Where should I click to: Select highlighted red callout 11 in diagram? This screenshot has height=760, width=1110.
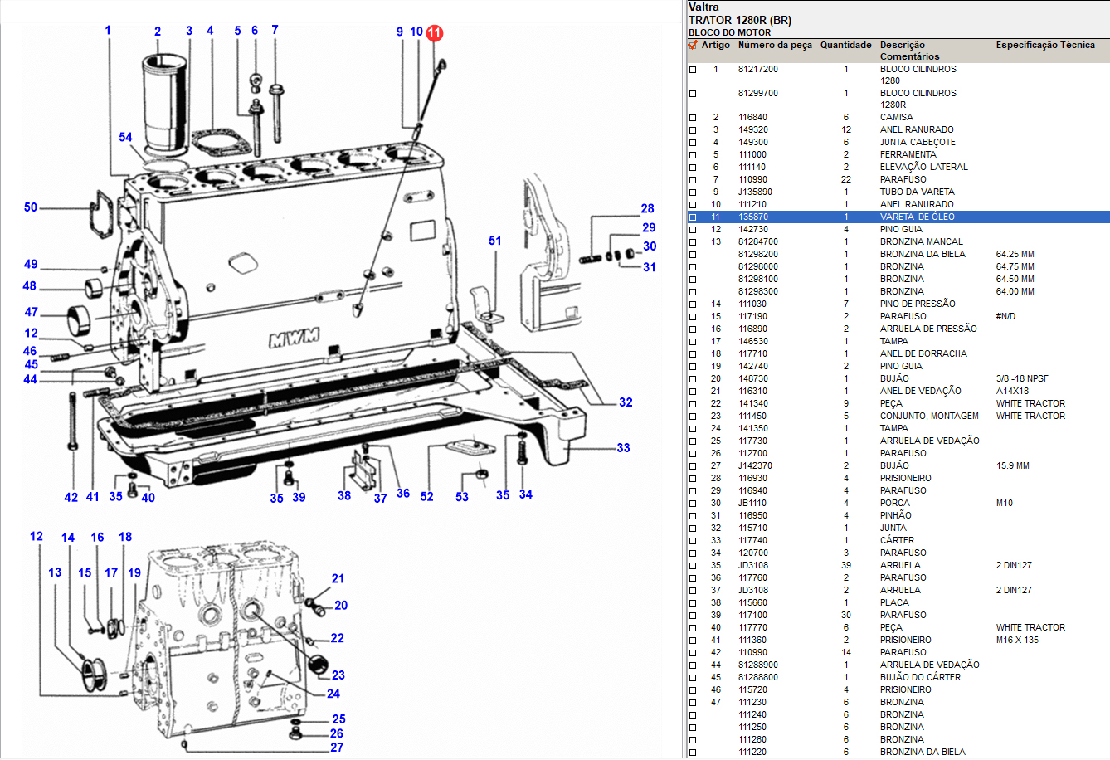(x=435, y=33)
